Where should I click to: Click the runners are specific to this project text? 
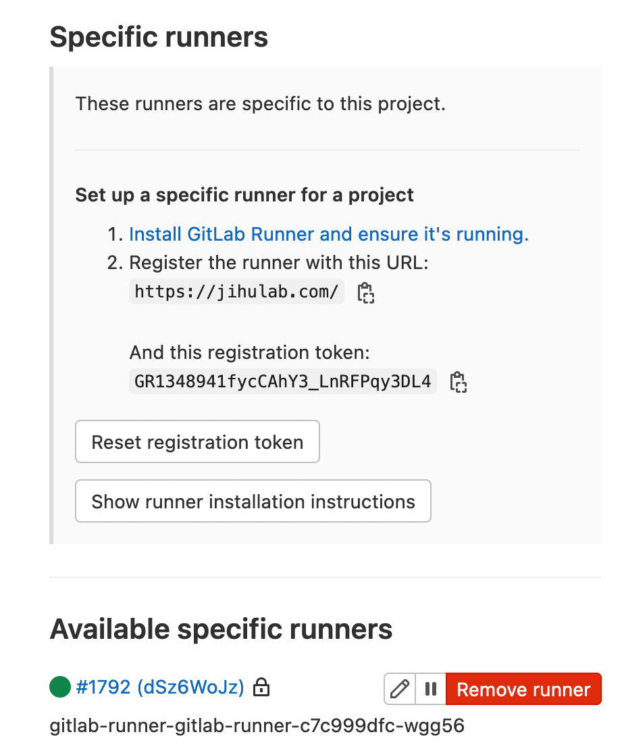point(260,104)
